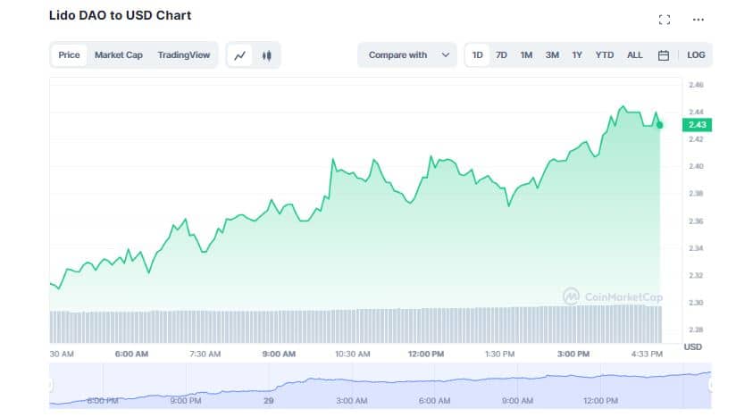Image resolution: width=736 pixels, height=417 pixels.
Task: Select the ALL time range
Action: point(634,54)
